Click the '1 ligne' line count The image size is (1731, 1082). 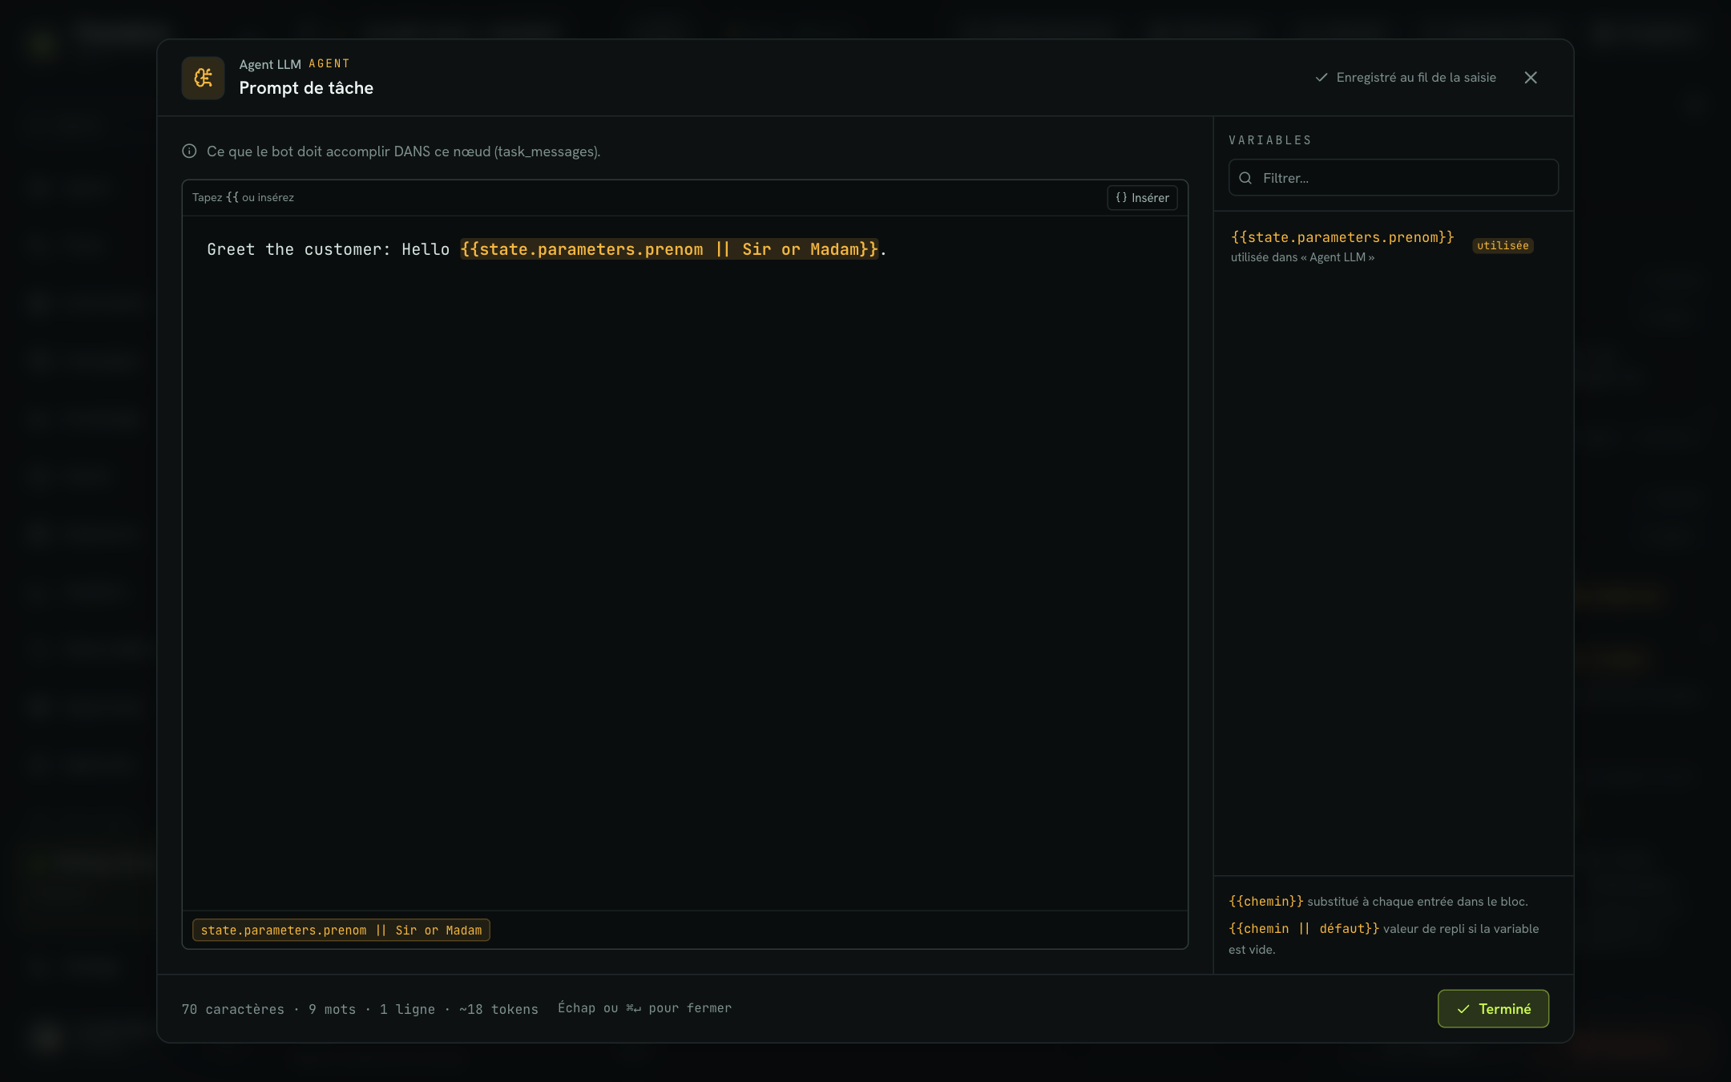(x=407, y=1009)
